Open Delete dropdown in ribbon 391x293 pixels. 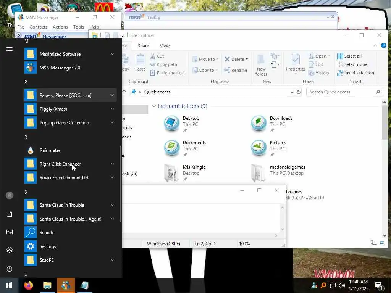pyautogui.click(x=247, y=59)
